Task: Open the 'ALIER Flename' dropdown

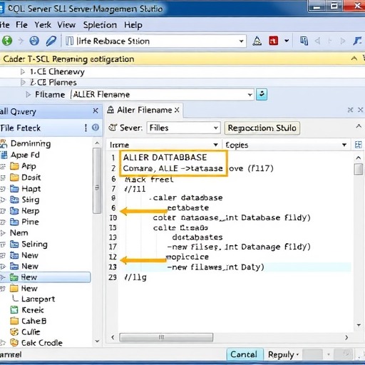Action: [250, 95]
